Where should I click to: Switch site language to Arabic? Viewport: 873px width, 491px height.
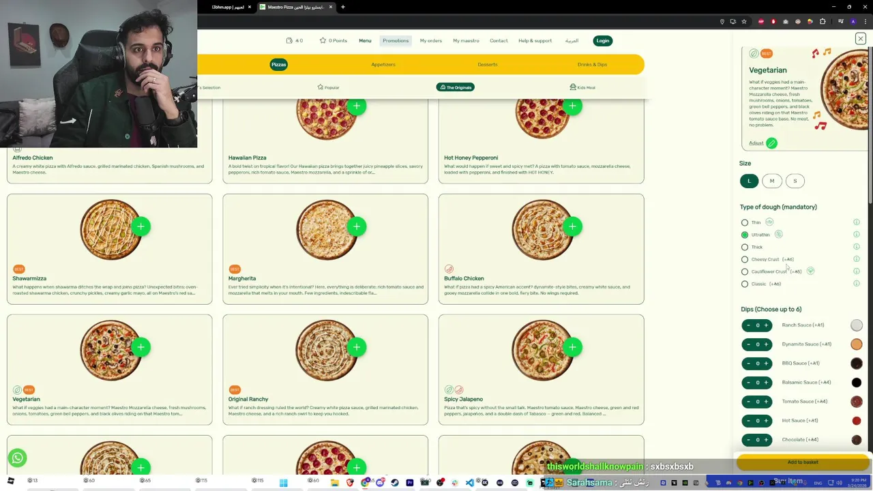572,41
